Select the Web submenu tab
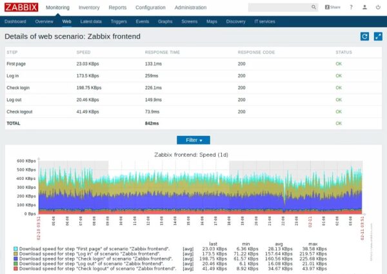 [x=66, y=21]
